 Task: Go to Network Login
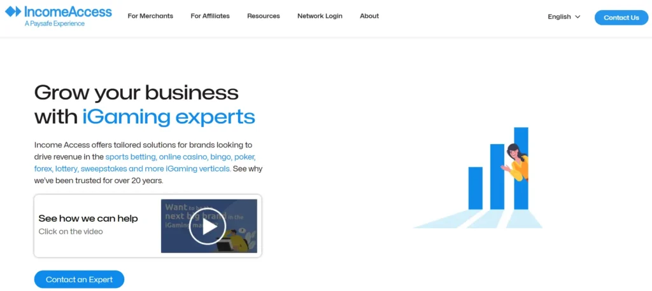click(x=320, y=16)
